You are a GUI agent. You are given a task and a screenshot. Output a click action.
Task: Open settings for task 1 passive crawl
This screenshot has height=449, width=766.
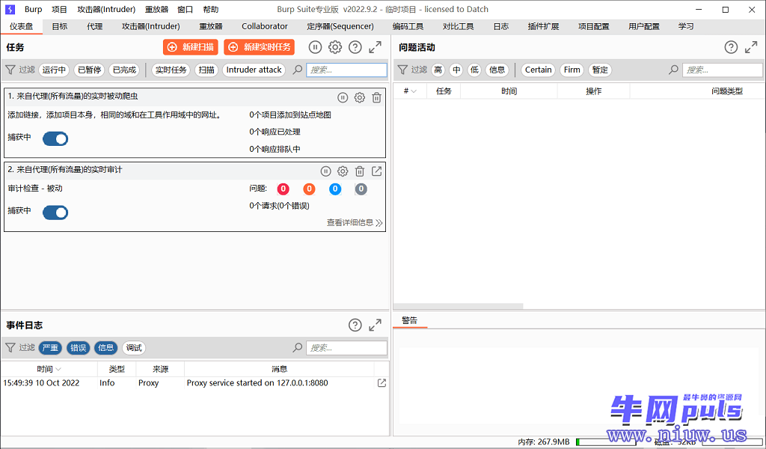pos(360,98)
